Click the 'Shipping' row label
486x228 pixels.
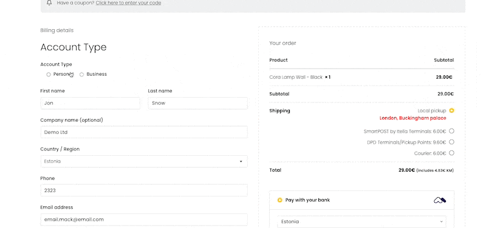point(279,110)
